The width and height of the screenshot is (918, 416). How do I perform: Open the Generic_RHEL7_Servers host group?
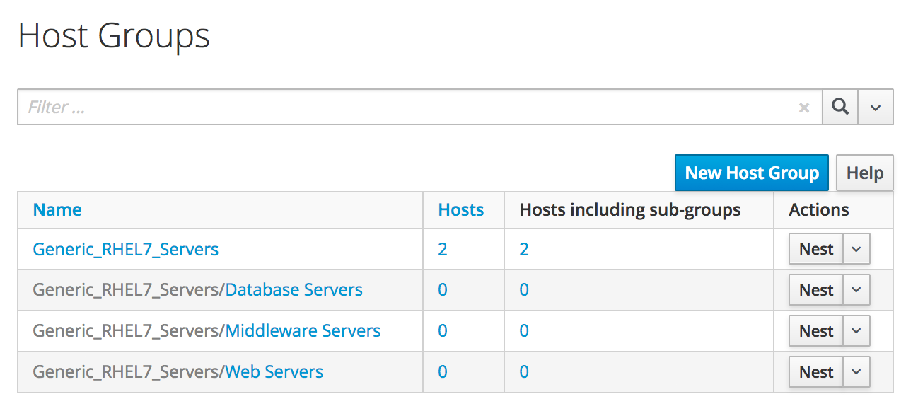(126, 249)
